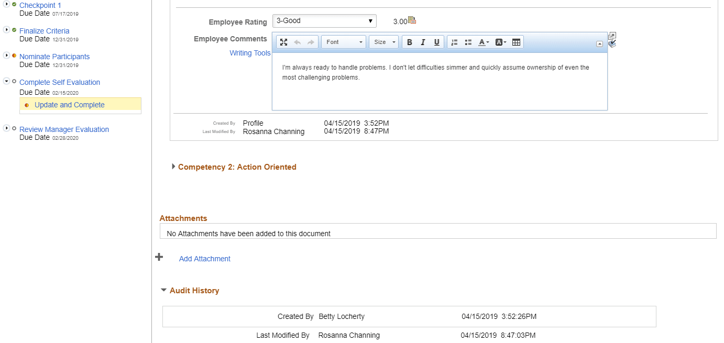This screenshot has width=724, height=343.
Task: Open comments editor in popup window
Action: tap(612, 36)
